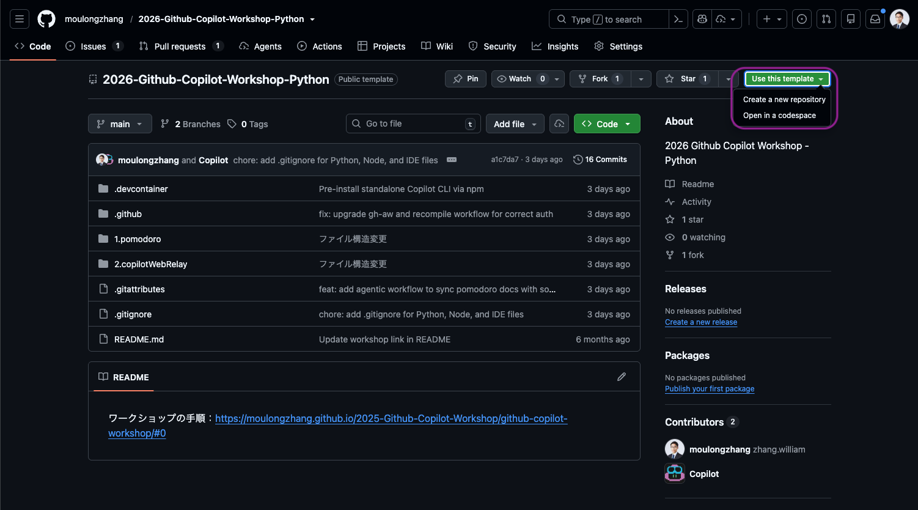Open the Add file dropdown

tap(515, 124)
